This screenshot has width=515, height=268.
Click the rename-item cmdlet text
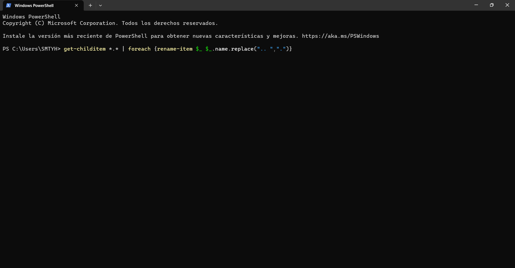point(175,49)
